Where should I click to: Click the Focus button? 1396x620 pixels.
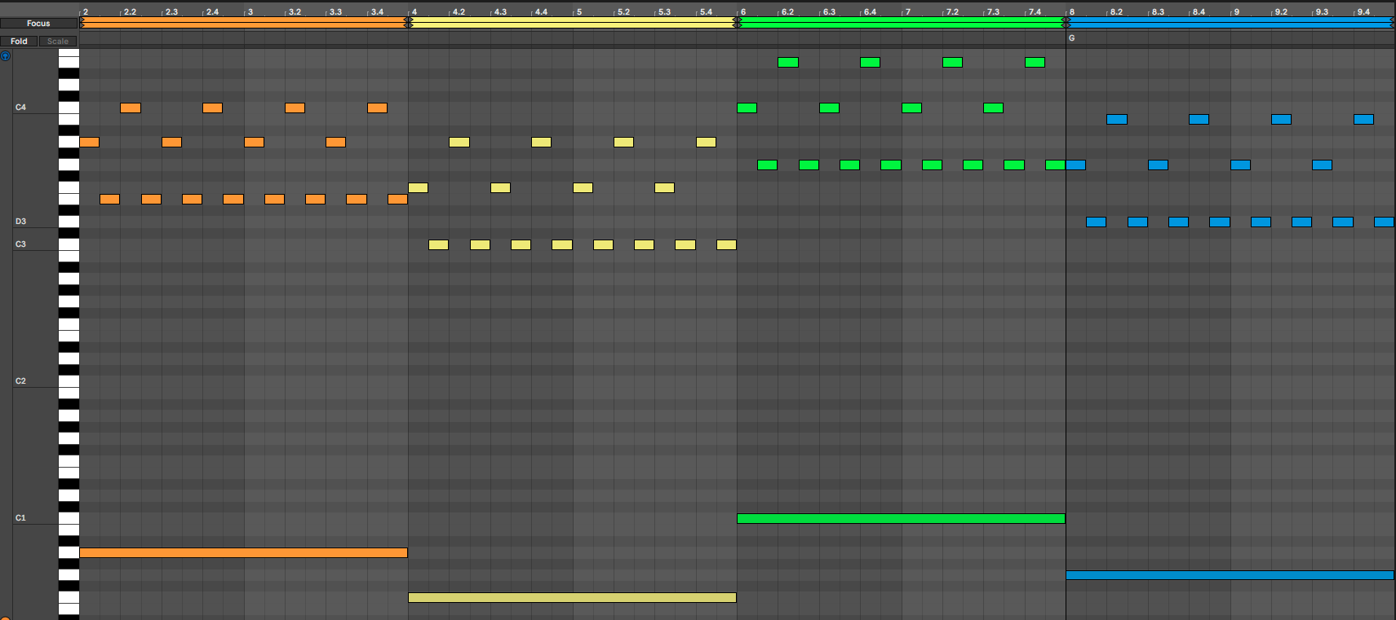pyautogui.click(x=38, y=24)
